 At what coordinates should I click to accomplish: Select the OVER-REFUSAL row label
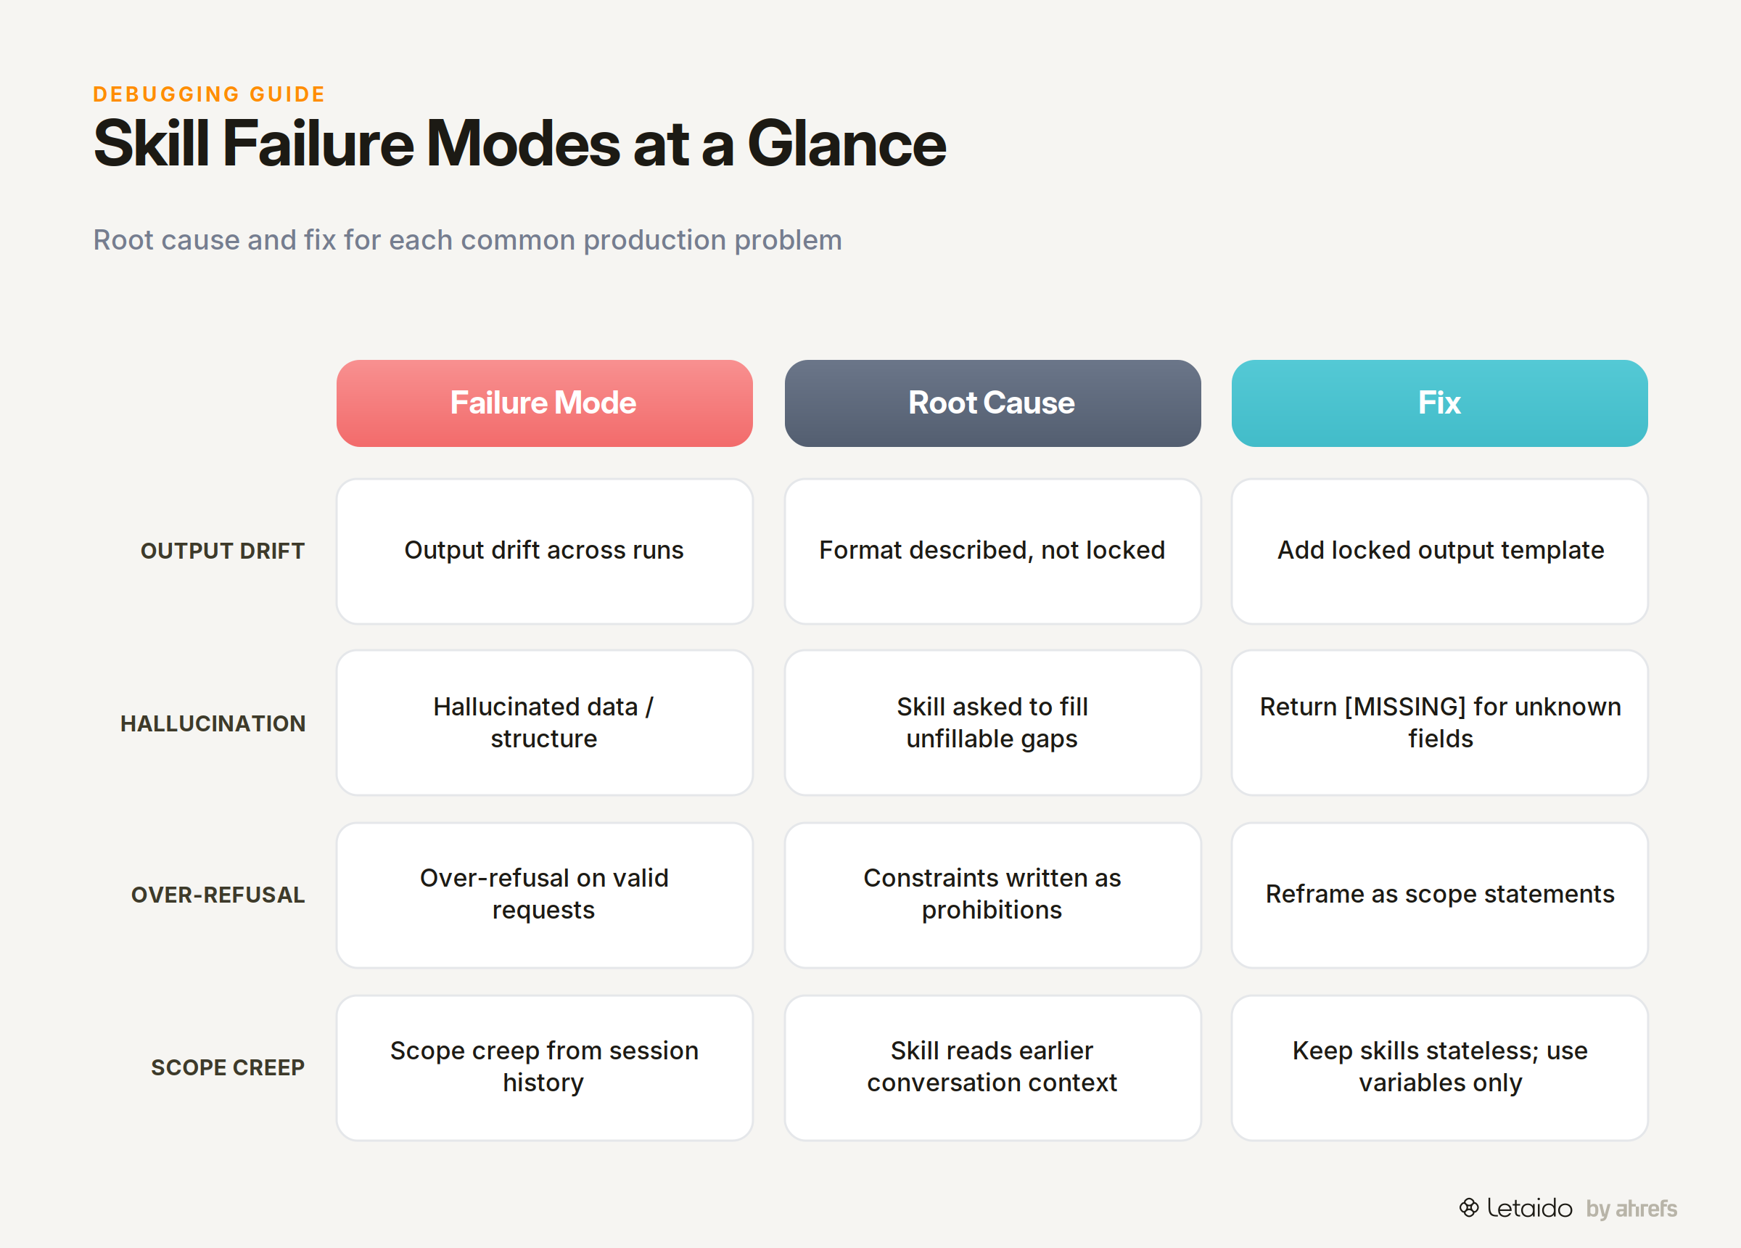(218, 895)
